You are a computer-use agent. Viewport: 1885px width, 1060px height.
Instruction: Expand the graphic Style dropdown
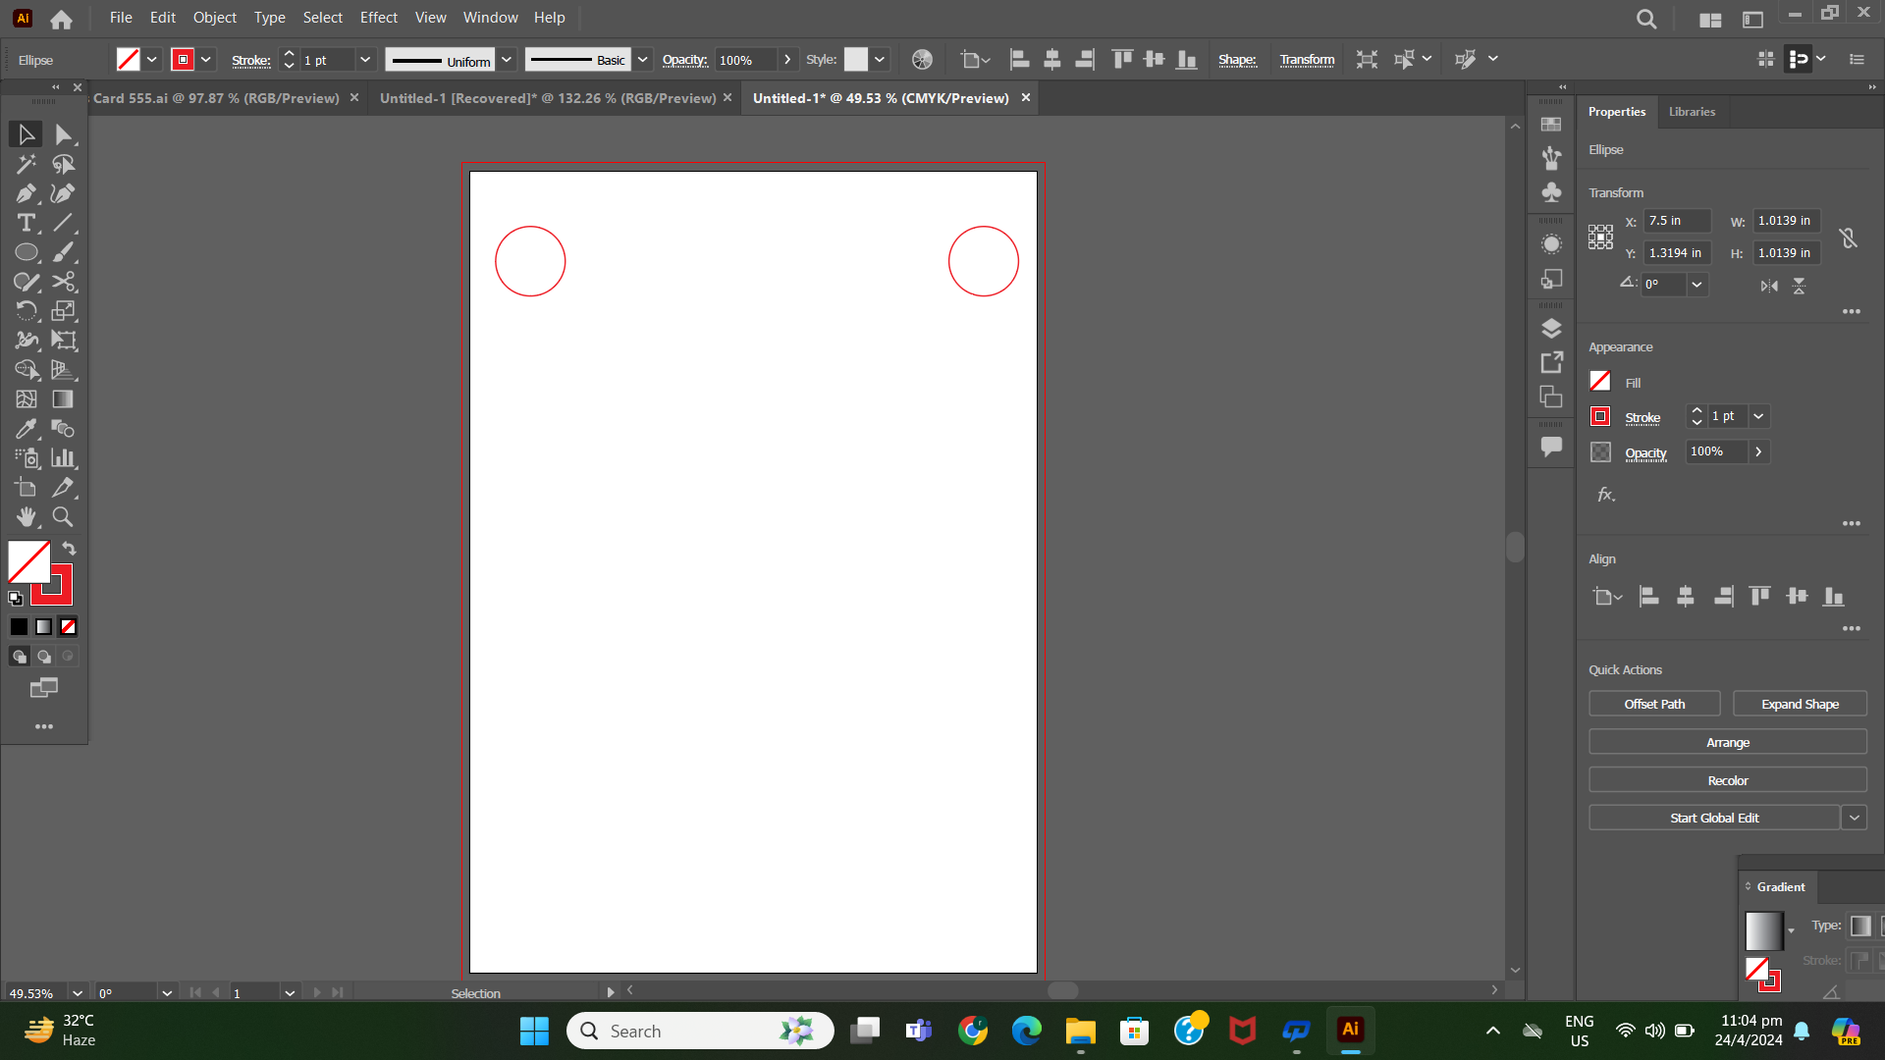(880, 60)
